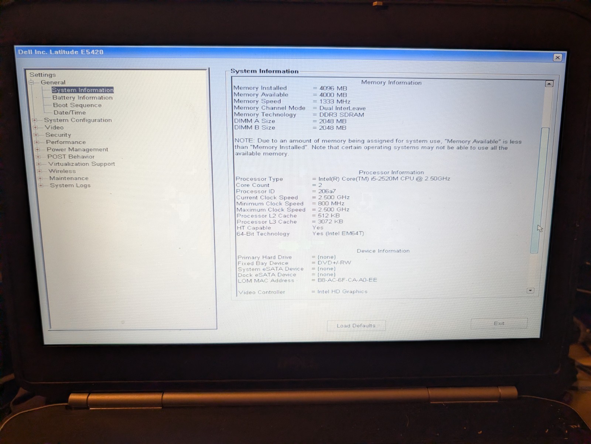Click the Settings root label
591x444 pixels.
(x=42, y=75)
